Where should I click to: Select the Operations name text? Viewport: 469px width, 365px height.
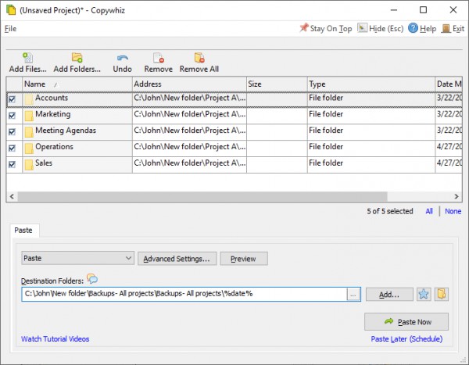click(54, 147)
